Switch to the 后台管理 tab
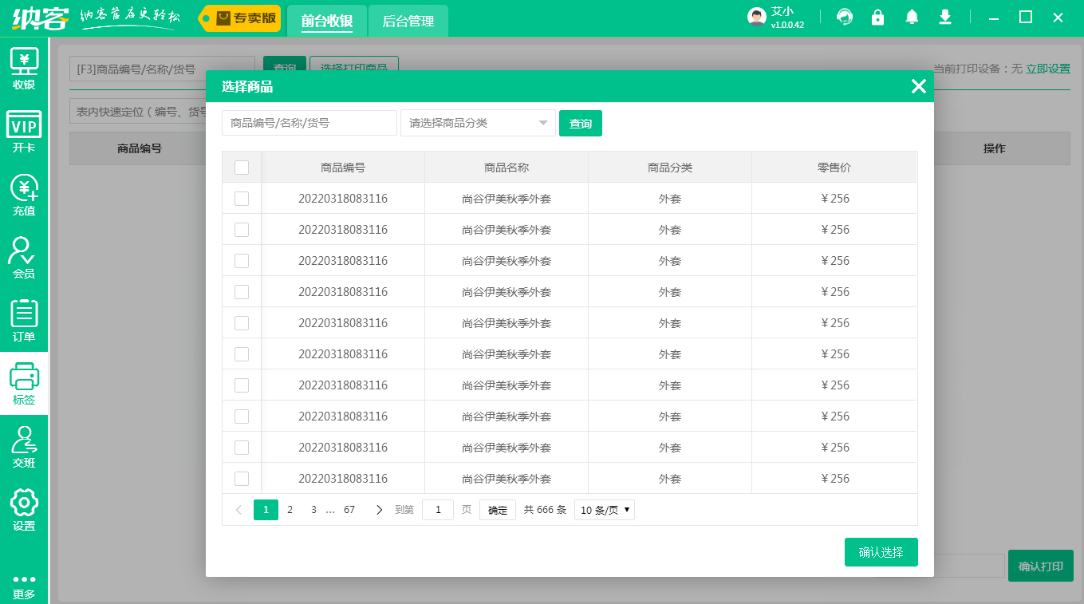 pyautogui.click(x=408, y=22)
